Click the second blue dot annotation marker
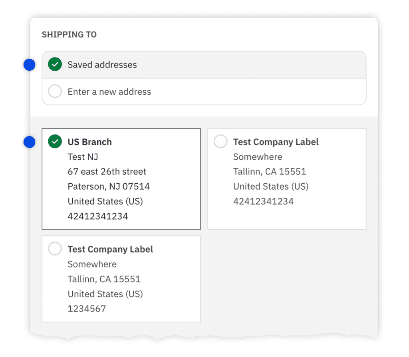Viewport: 409px width, 357px height. (29, 142)
